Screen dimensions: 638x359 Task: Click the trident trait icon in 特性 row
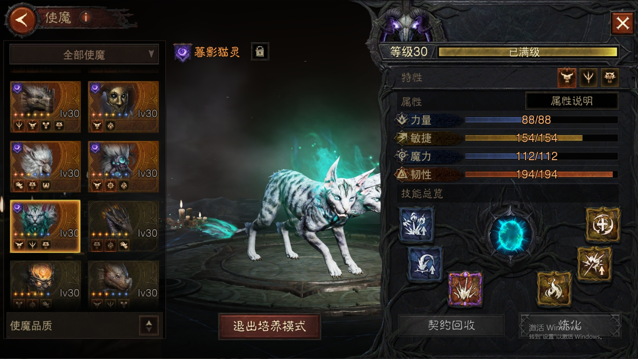pos(588,77)
